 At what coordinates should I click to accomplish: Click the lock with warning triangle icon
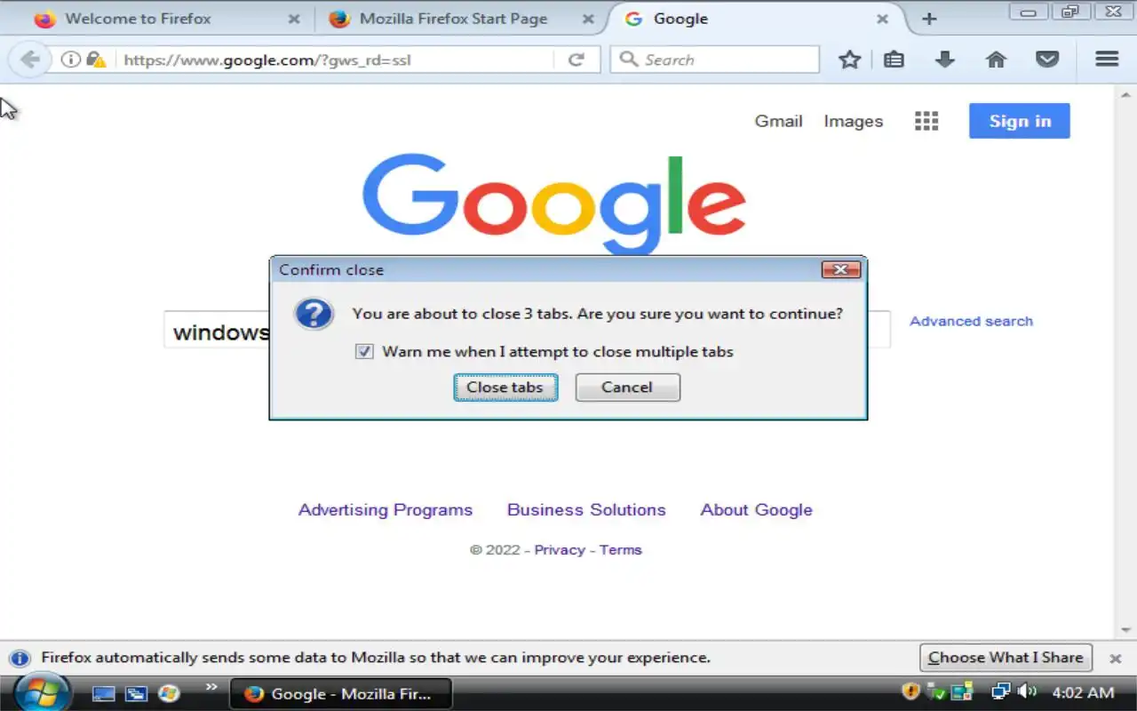(x=96, y=60)
